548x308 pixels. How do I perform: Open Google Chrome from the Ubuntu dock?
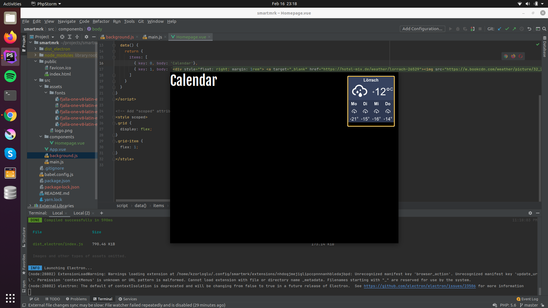click(10, 115)
